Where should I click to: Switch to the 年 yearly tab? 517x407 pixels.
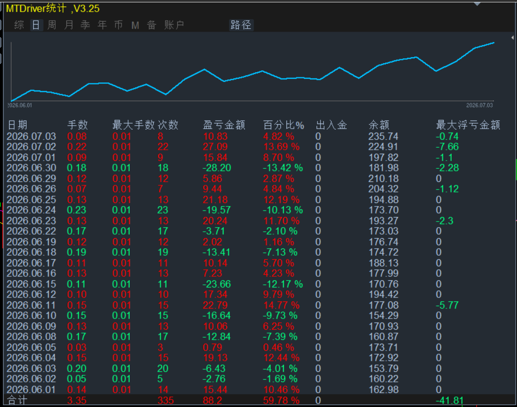click(102, 25)
